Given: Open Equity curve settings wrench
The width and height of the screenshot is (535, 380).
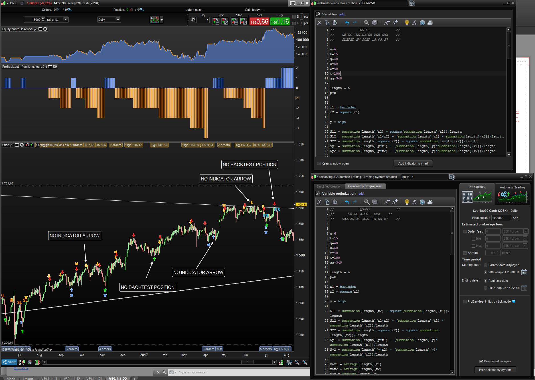Looking at the screenshot, I should click(36, 29).
